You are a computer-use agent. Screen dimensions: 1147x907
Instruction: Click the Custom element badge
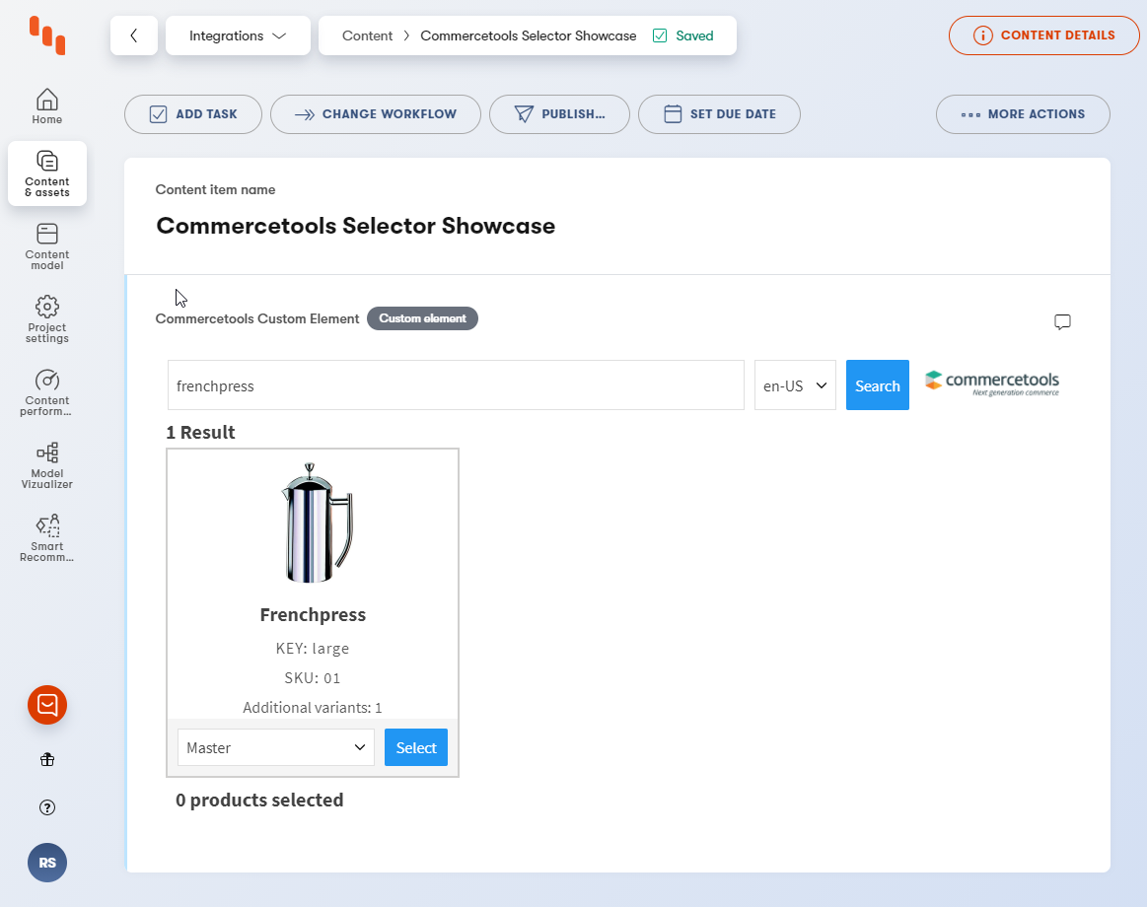(422, 318)
